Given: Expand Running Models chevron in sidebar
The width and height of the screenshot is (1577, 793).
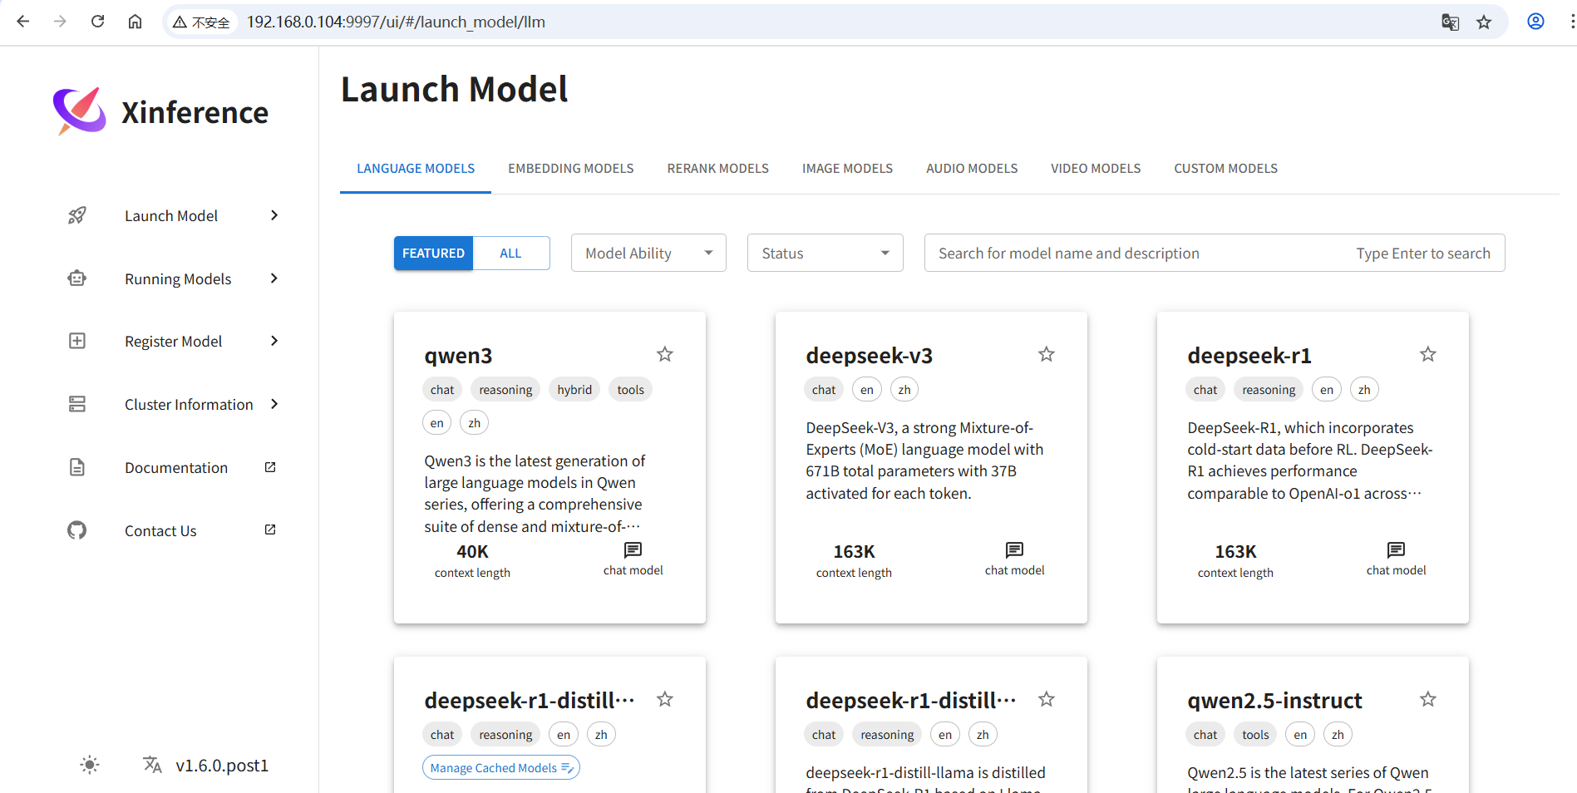Looking at the screenshot, I should coord(274,278).
